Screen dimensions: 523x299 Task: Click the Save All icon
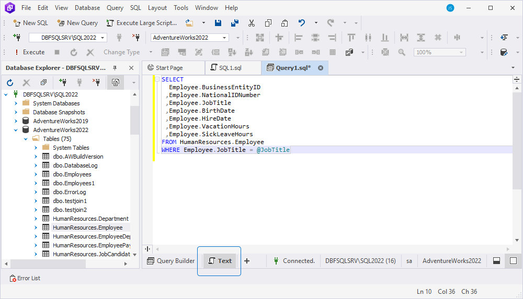pos(235,23)
